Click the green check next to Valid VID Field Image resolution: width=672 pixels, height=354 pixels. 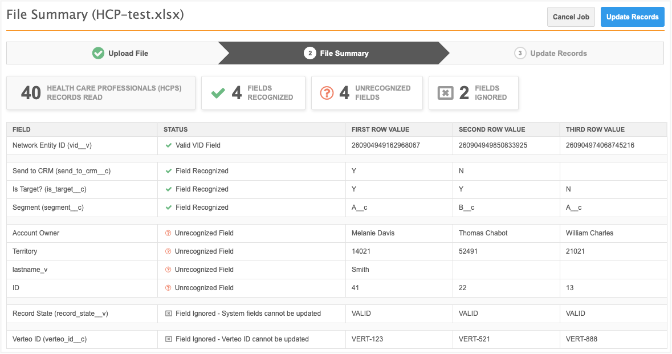tap(169, 145)
